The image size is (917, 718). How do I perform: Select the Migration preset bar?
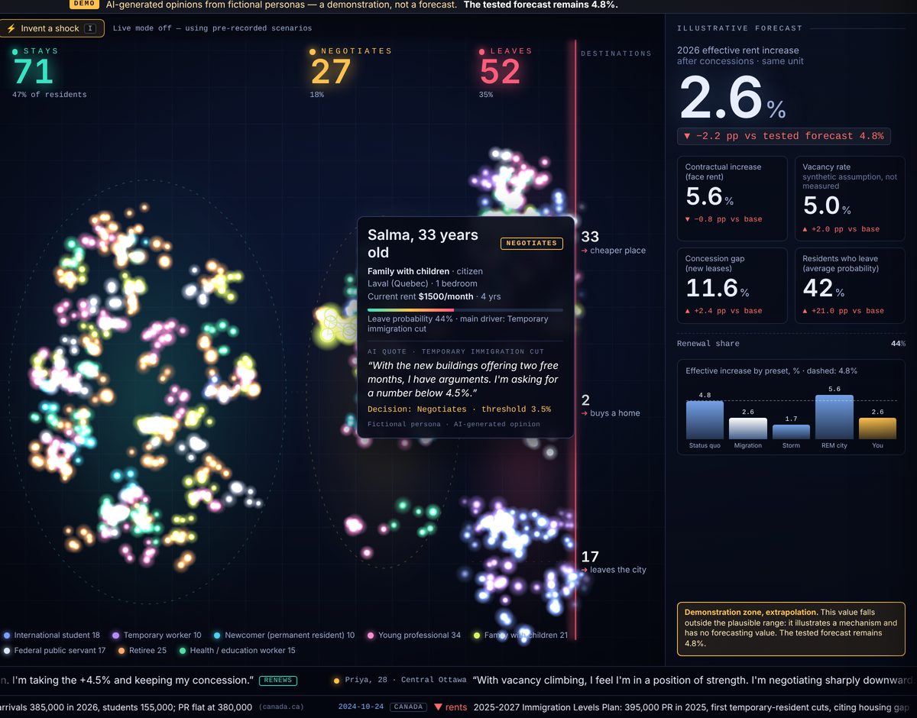point(748,429)
